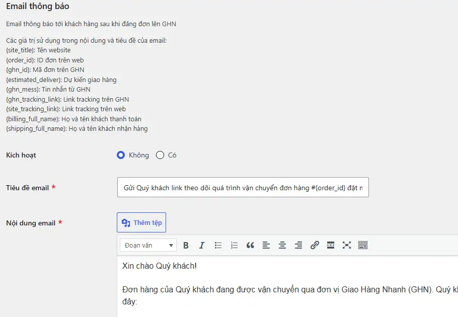Screen dimensions: 458x317
Task: Center align the text
Action: 282,245
